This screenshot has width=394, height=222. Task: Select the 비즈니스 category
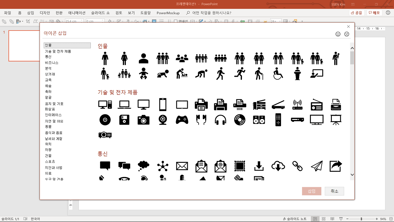tap(52, 63)
